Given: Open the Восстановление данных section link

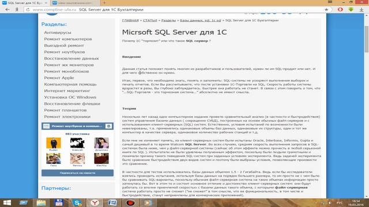Looking at the screenshot, I should [x=71, y=59].
